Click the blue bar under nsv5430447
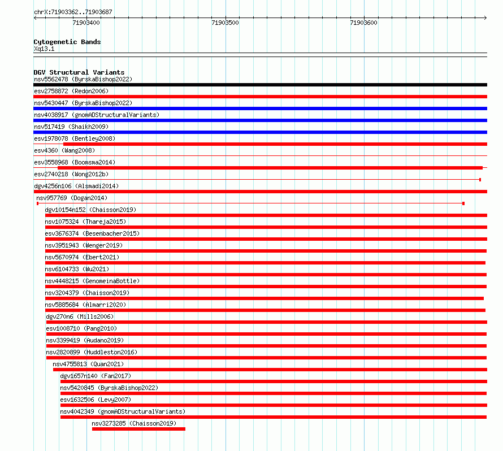Image resolution: width=503 pixels, height=451 pixels. tap(260, 109)
